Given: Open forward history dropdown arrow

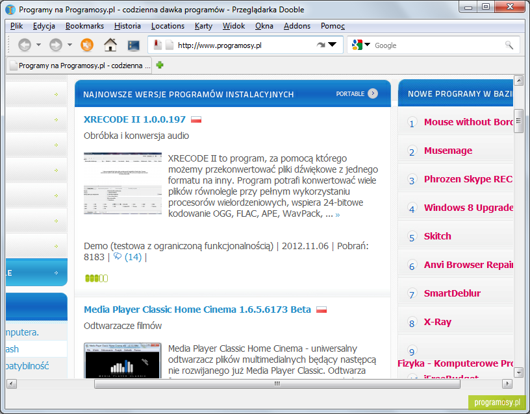Looking at the screenshot, I should point(69,45).
